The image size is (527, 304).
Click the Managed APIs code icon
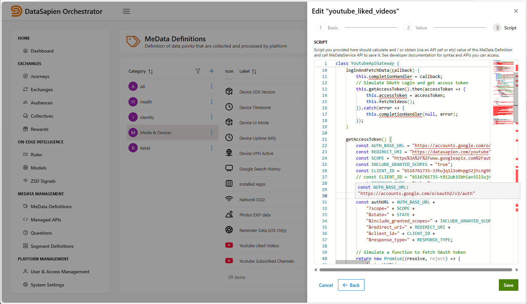25,219
